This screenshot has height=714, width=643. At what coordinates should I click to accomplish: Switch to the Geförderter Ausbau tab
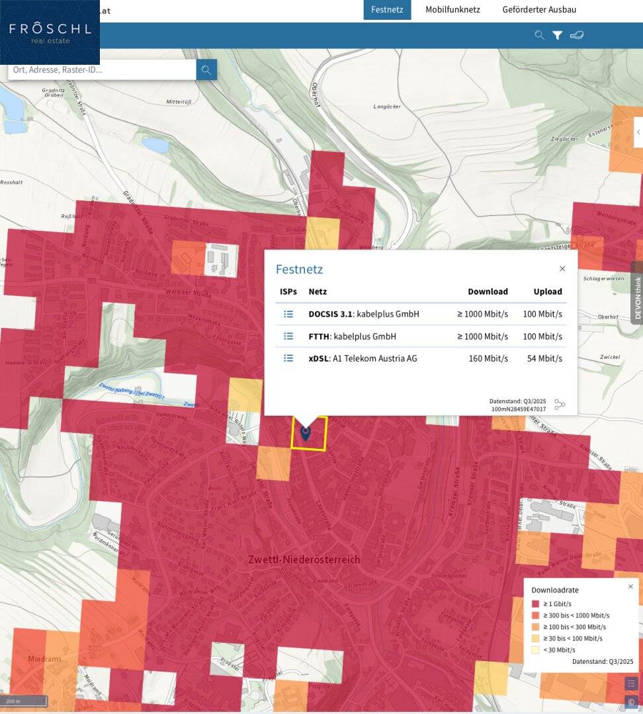coord(539,9)
